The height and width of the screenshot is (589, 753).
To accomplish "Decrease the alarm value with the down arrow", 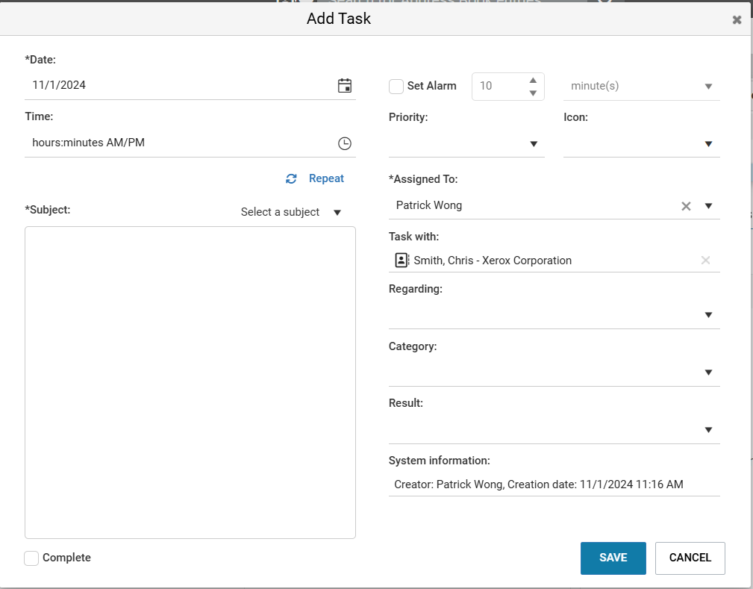I will pos(533,93).
